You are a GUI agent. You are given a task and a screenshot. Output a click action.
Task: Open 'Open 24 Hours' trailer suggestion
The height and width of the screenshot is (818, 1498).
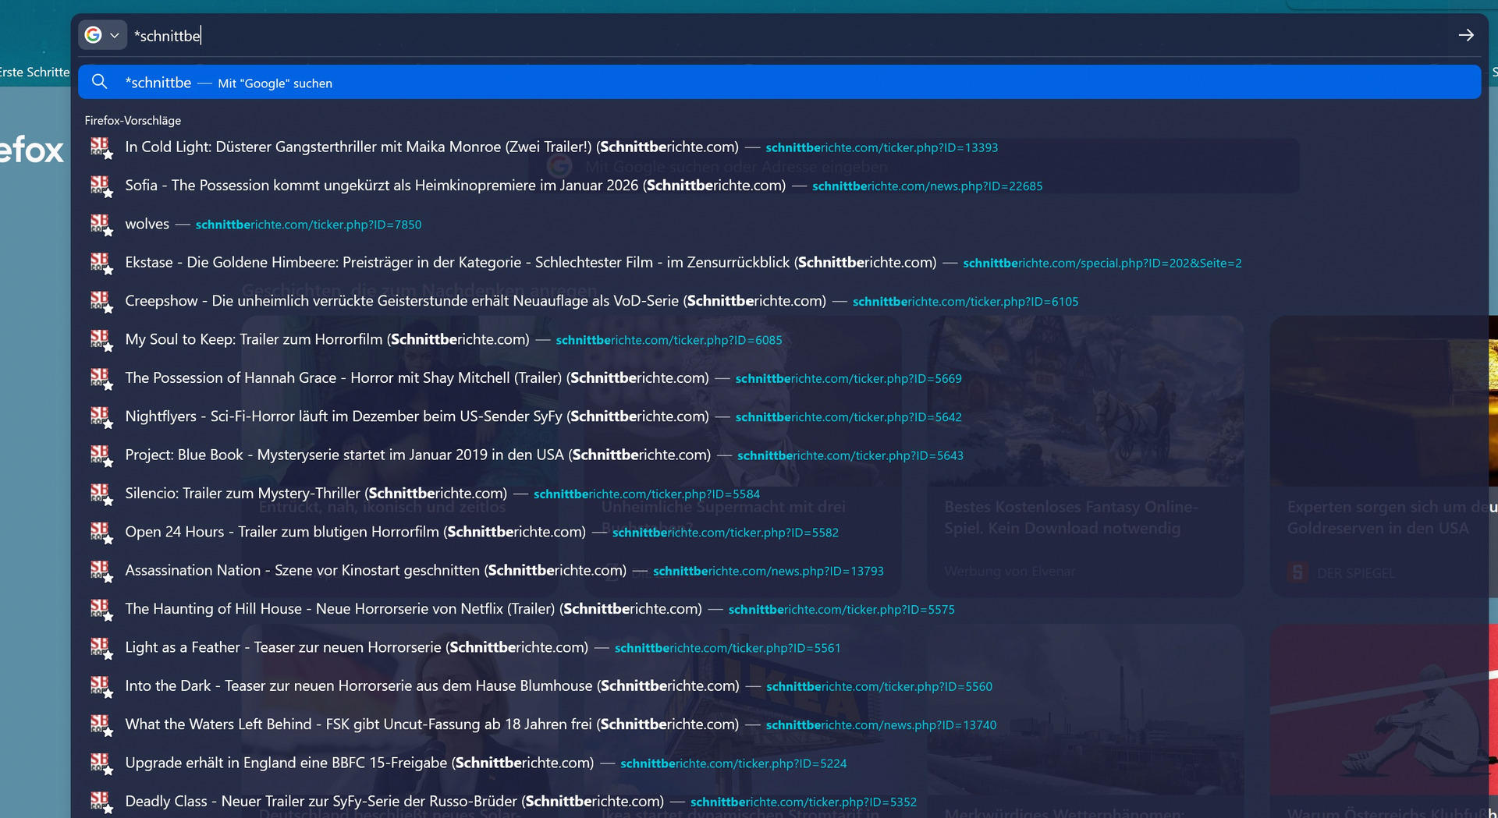coord(779,532)
